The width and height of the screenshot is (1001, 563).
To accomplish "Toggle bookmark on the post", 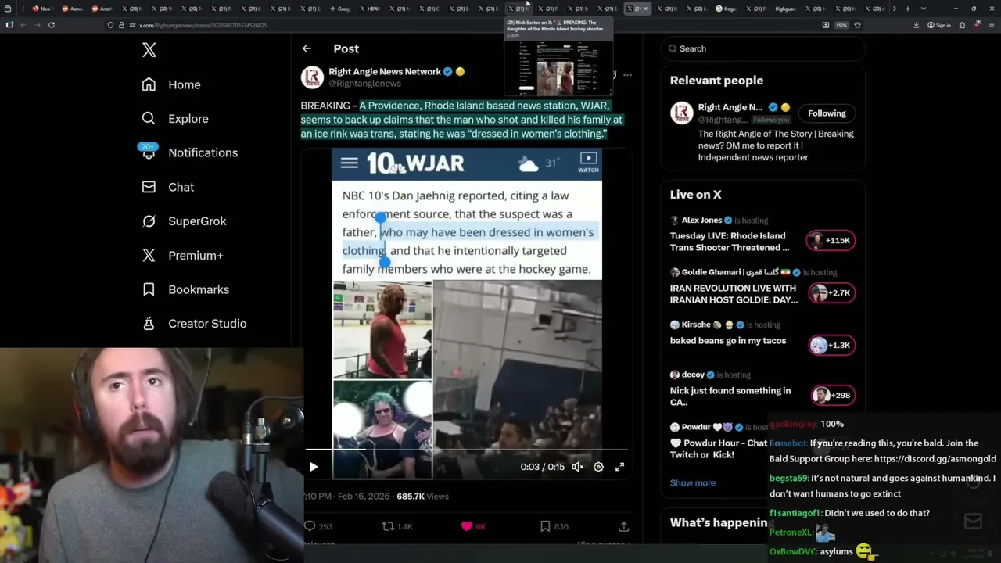I will (545, 526).
